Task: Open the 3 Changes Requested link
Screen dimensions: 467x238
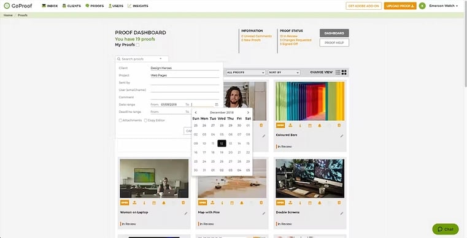Action: pos(295,40)
